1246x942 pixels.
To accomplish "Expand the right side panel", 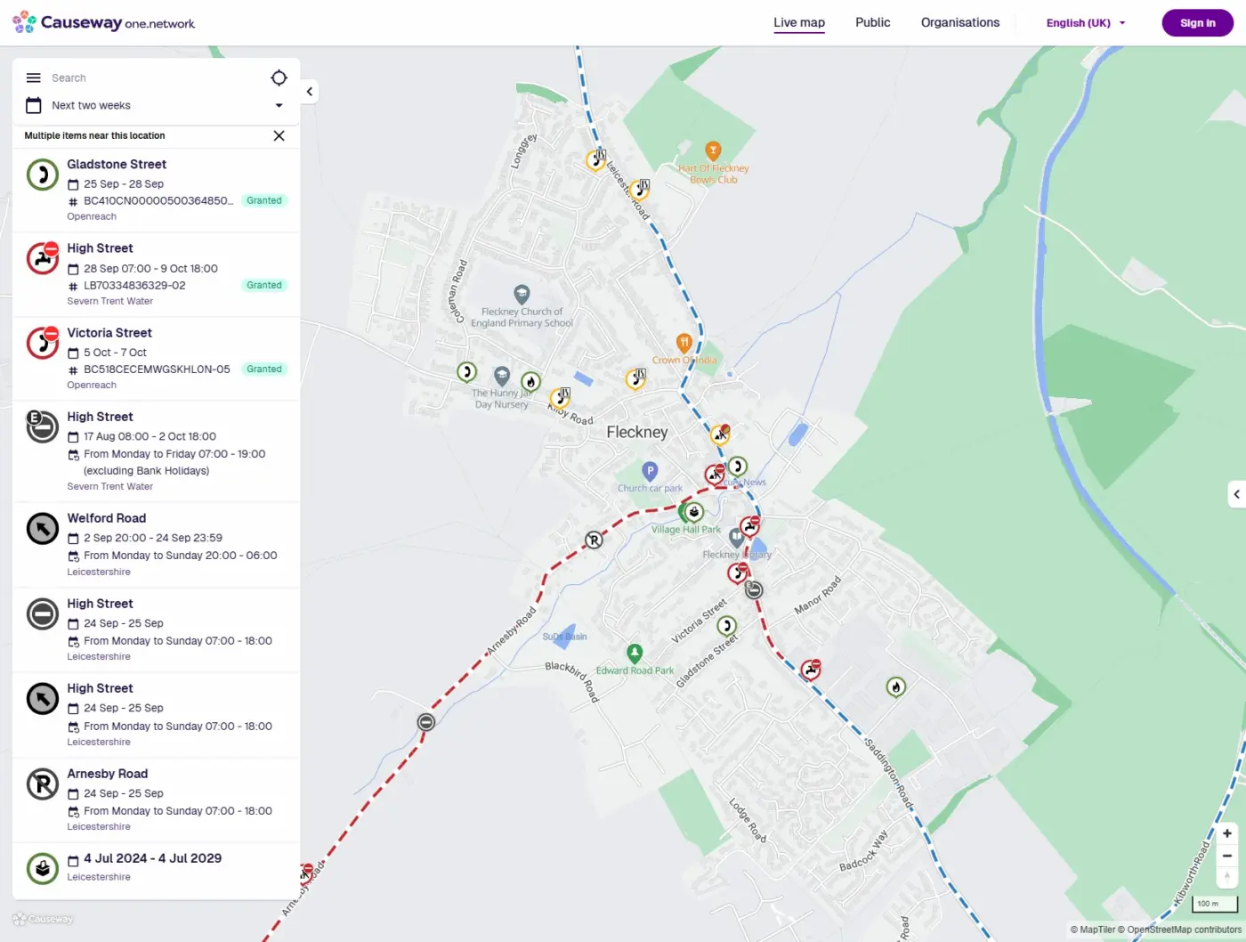I will tap(1236, 494).
